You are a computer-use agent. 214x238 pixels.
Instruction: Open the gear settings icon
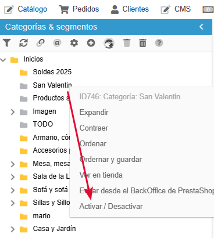[x=74, y=43]
